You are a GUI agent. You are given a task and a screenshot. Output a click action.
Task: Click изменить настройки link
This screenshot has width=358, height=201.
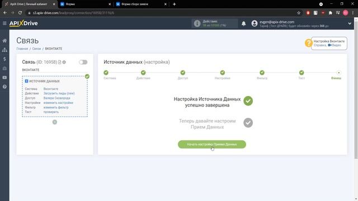point(58,103)
